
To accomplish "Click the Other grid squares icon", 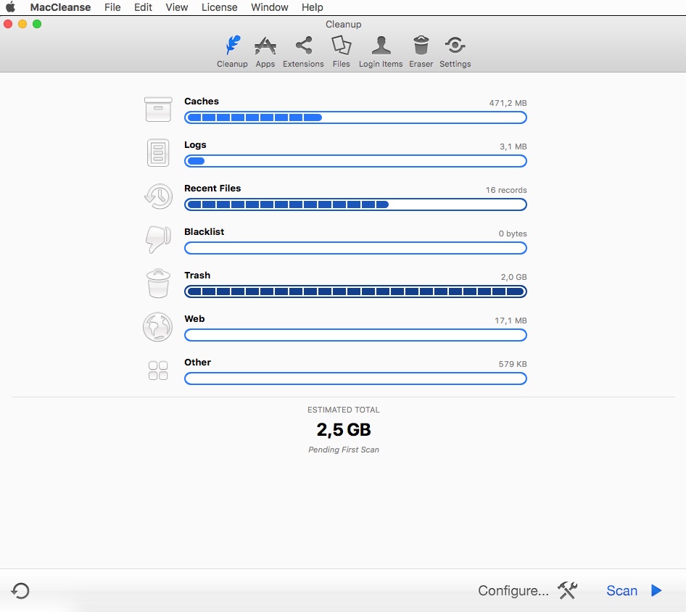I will (158, 370).
